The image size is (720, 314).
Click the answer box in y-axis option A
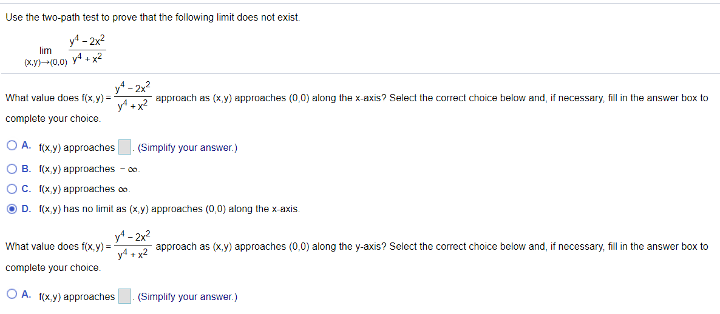coord(125,296)
